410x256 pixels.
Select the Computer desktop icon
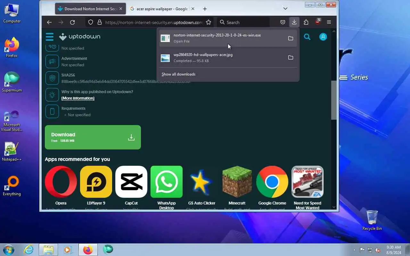tap(12, 13)
